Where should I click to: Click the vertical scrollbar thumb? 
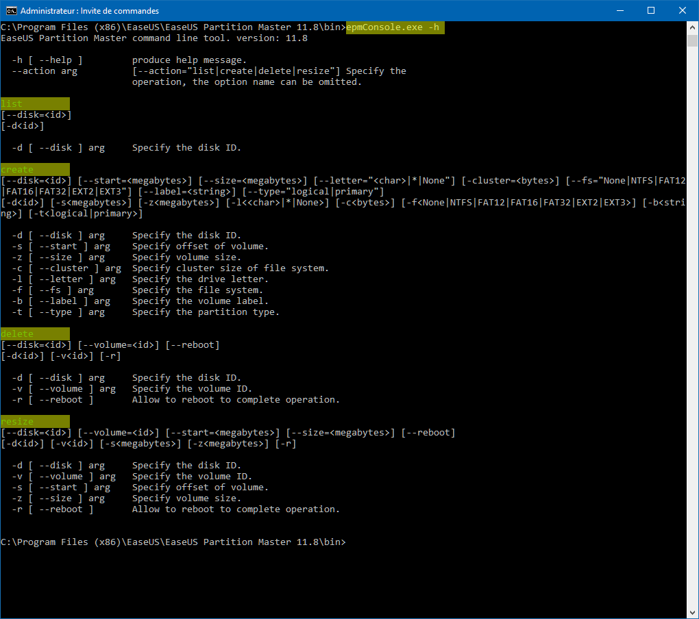click(692, 40)
